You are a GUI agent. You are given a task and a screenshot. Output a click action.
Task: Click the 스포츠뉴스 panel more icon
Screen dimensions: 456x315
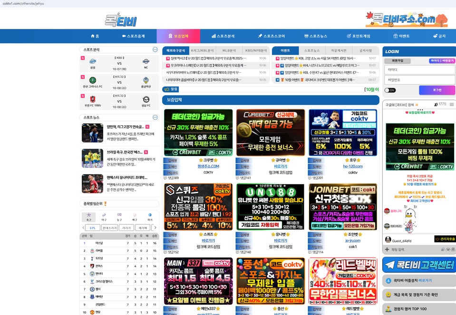(x=155, y=117)
